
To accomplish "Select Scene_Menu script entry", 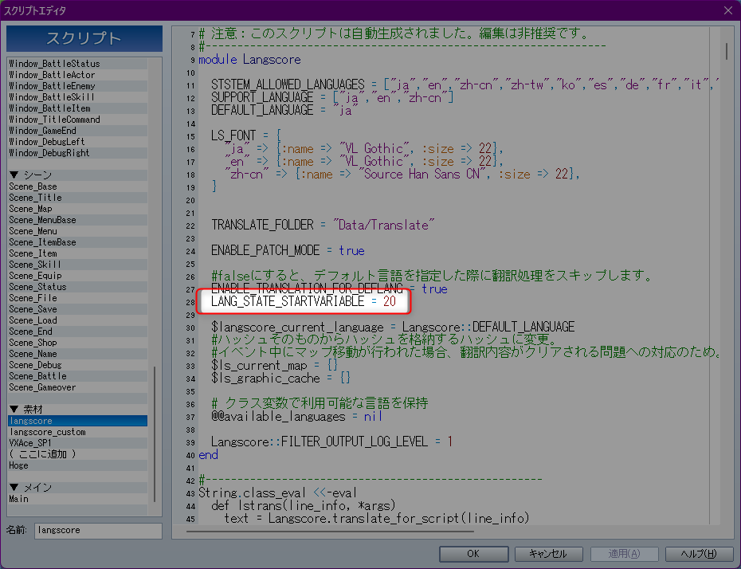I will 78,231.
